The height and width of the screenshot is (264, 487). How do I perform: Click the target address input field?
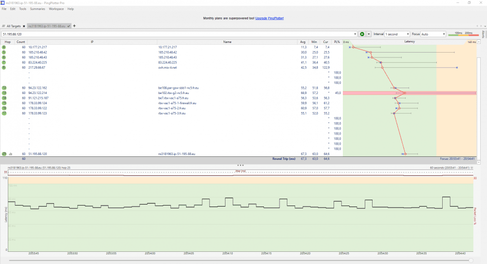point(175,34)
